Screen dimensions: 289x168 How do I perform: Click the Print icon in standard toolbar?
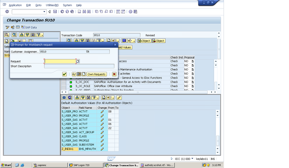79,12
